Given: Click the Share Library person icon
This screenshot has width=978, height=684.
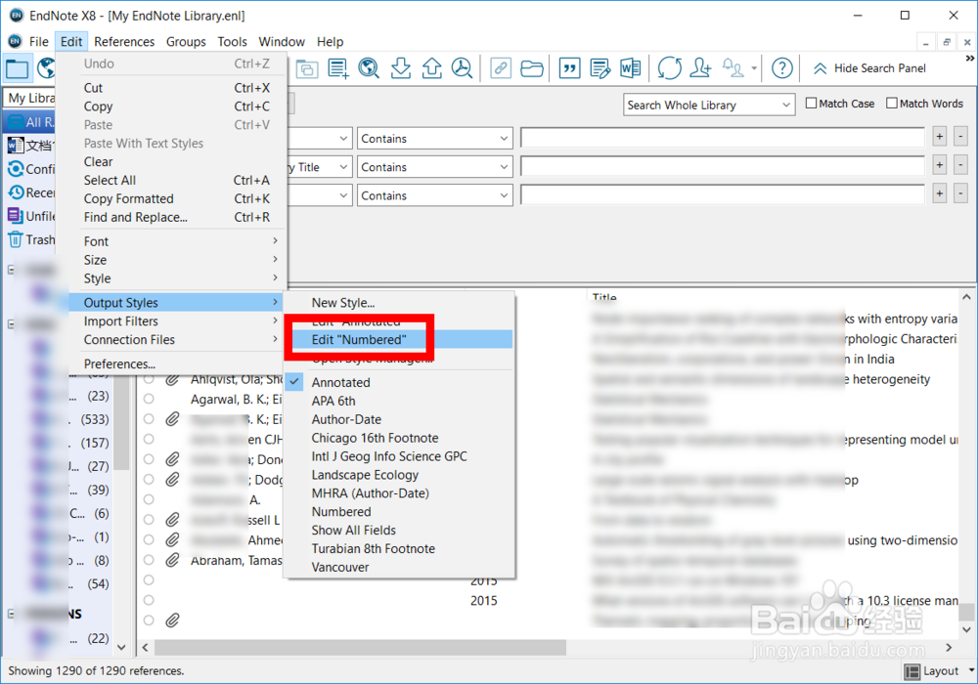Looking at the screenshot, I should pos(700,68).
